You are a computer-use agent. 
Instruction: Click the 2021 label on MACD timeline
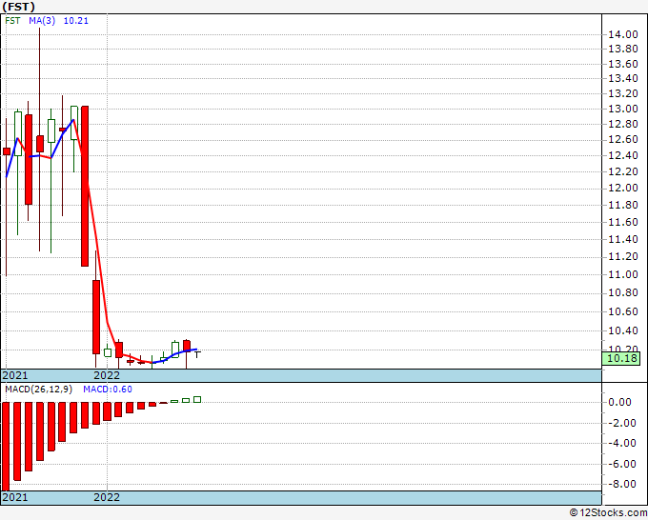pos(15,497)
